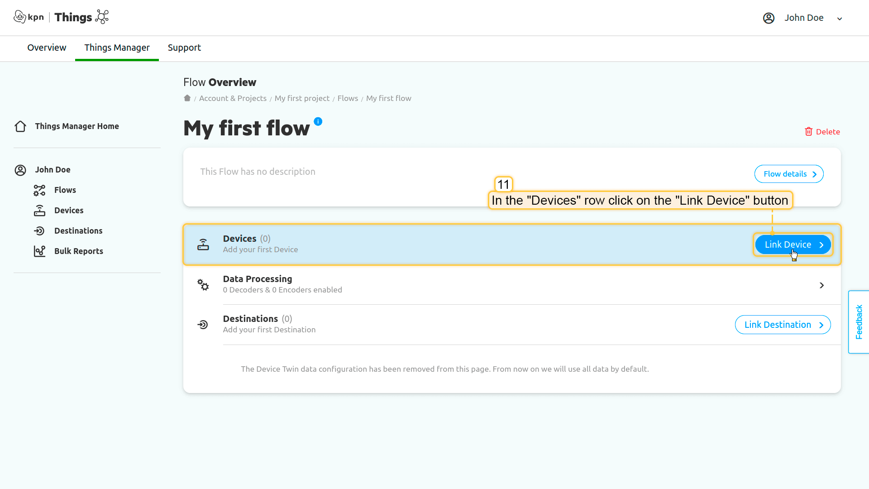Click the Destinations arrow icon in sidebar
Viewport: 869px width, 489px height.
coord(39,231)
